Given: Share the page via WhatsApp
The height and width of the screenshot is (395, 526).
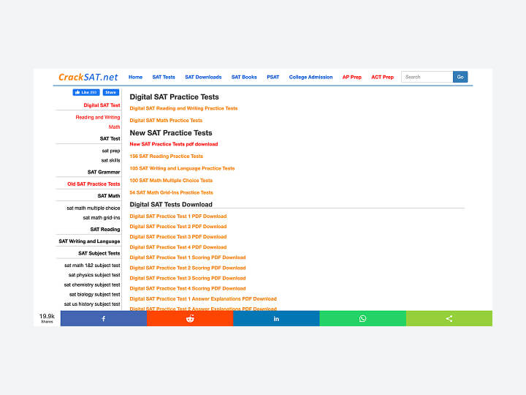Looking at the screenshot, I should click(362, 318).
